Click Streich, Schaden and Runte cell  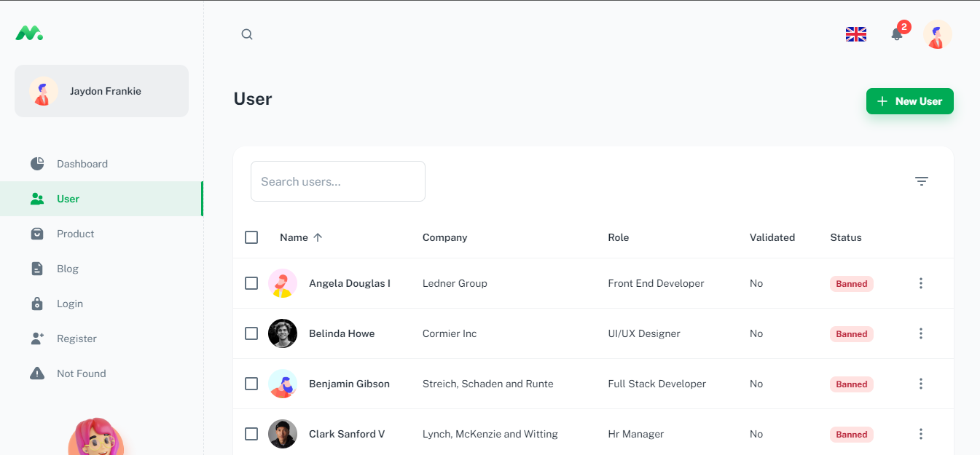coord(488,384)
